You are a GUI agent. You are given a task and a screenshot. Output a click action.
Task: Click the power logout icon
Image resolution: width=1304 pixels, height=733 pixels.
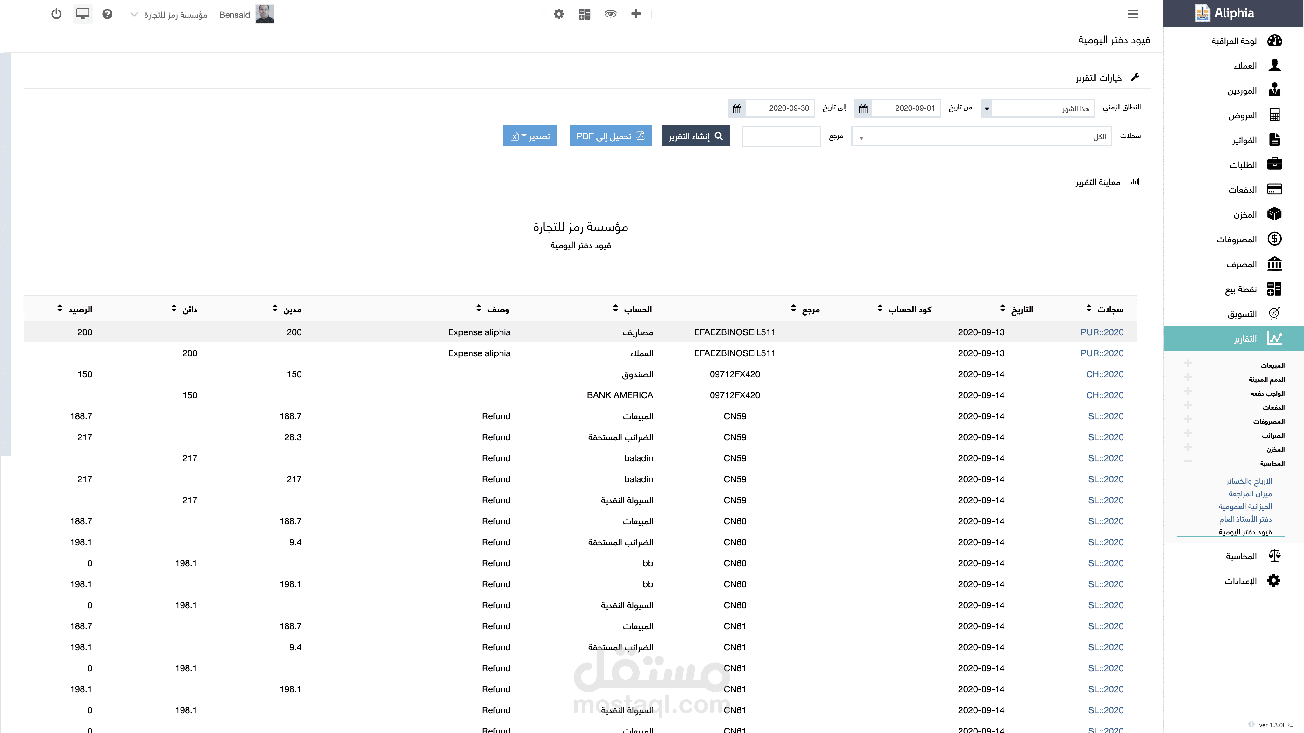click(56, 14)
